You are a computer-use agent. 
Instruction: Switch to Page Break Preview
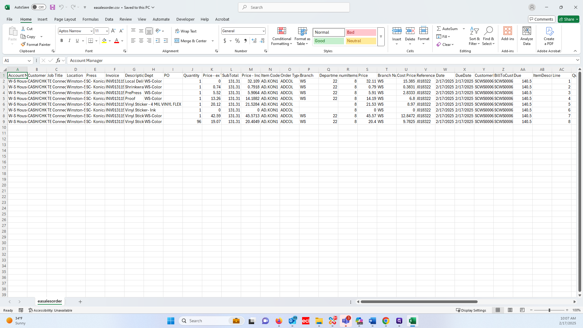(522, 310)
